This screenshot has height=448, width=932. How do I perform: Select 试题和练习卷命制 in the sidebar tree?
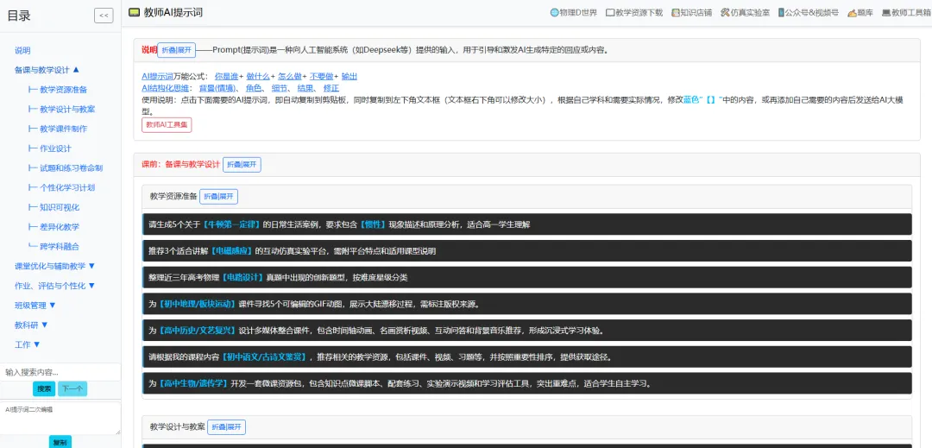pyautogui.click(x=66, y=168)
